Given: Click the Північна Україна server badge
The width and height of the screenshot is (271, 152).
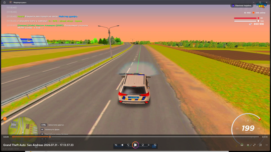Looking at the screenshot, I should pyautogui.click(x=242, y=5).
